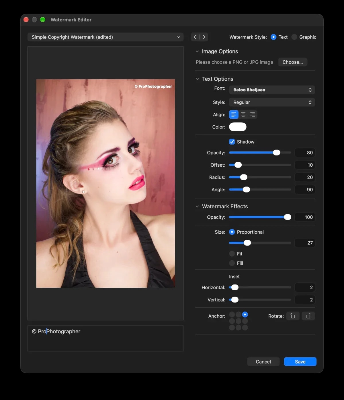
Task: Select top-left anchor point
Action: 232,315
